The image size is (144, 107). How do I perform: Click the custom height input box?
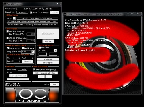tap(53, 54)
